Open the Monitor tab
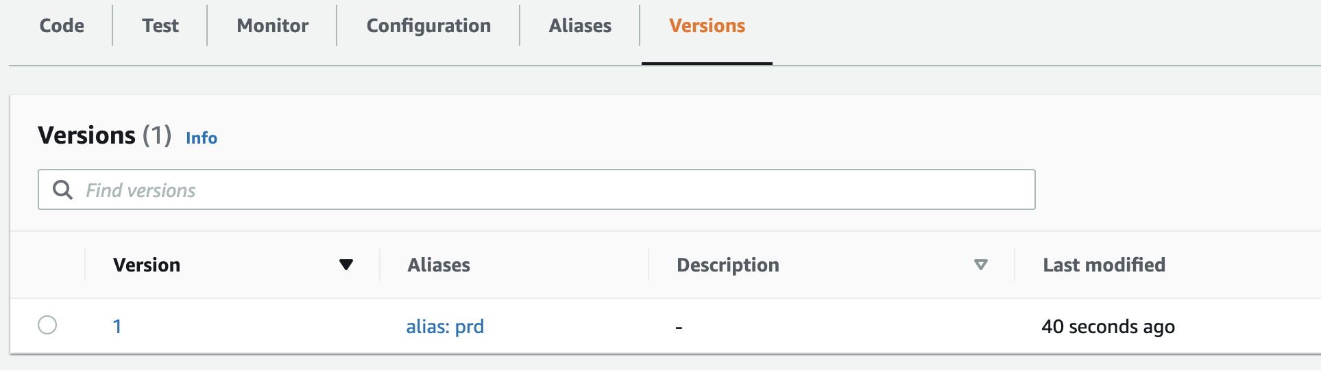The width and height of the screenshot is (1321, 370). pyautogui.click(x=273, y=26)
